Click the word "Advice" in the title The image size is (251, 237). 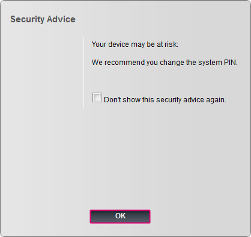[61, 19]
